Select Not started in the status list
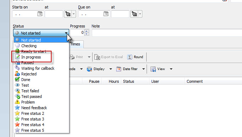The width and height of the screenshot is (242, 137). [41, 40]
